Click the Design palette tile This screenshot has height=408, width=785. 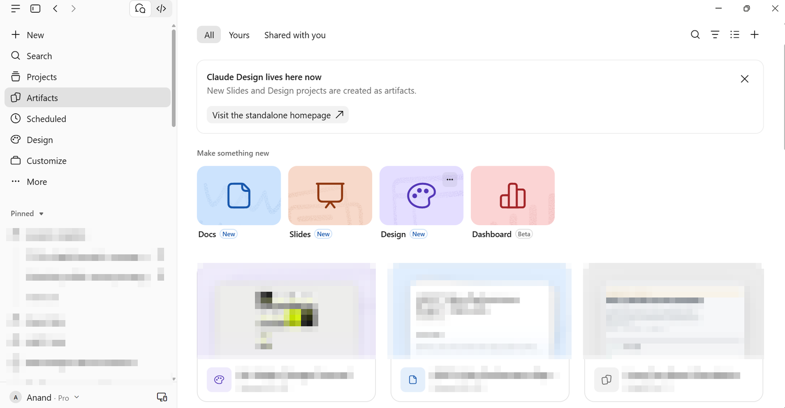coord(421,196)
